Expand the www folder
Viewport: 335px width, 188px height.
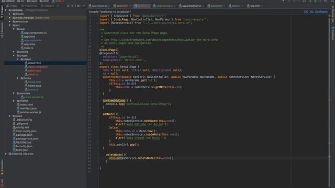click(10, 116)
